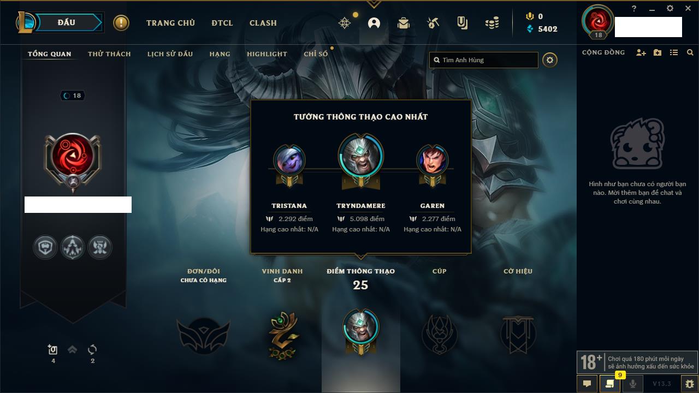Expand the level-up arrows in banner
The height and width of the screenshot is (393, 699).
point(72,350)
